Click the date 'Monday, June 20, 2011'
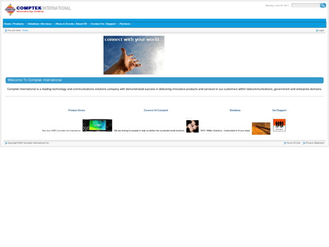This screenshot has height=247, width=329. (x=277, y=6)
